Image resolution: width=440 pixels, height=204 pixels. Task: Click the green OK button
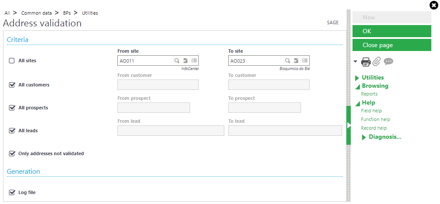(x=392, y=31)
